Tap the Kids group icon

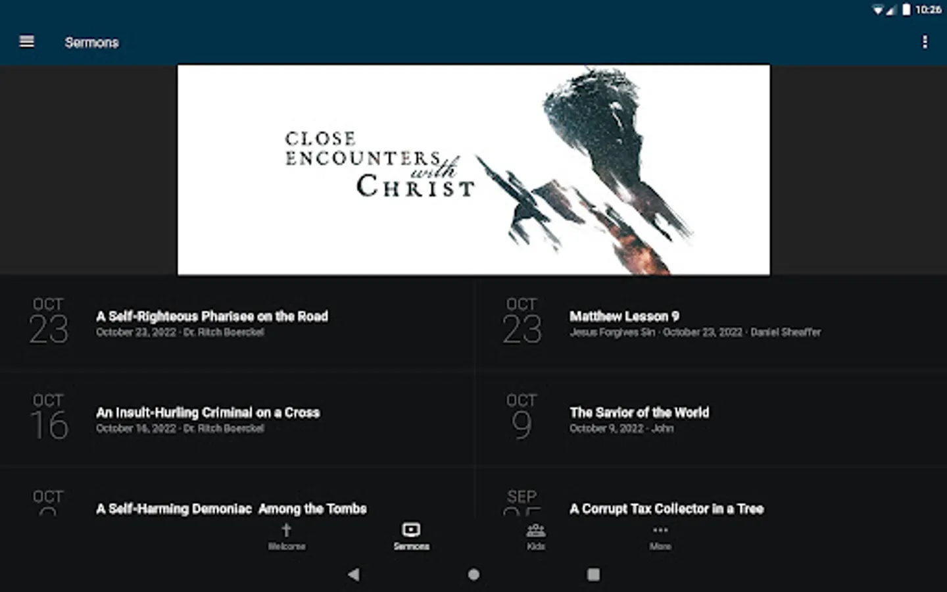click(x=536, y=530)
